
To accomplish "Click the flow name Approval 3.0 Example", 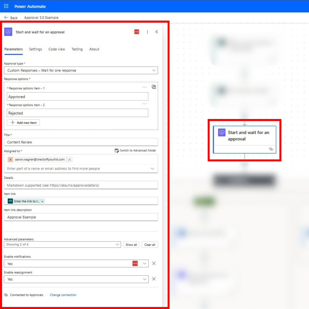I will coord(41,17).
